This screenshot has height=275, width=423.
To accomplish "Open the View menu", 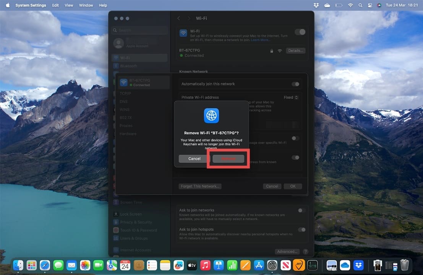I will pos(69,5).
